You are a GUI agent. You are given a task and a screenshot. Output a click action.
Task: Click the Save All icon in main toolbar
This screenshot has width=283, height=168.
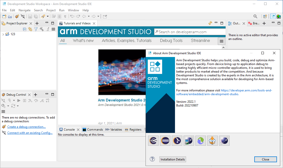click(36, 16)
